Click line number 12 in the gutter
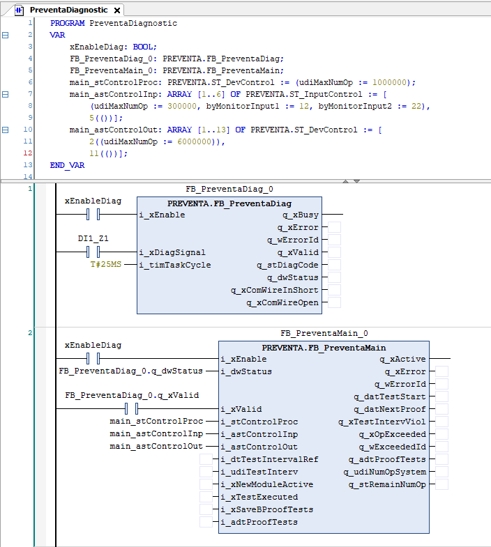Image resolution: width=491 pixels, height=547 pixels. (x=28, y=153)
